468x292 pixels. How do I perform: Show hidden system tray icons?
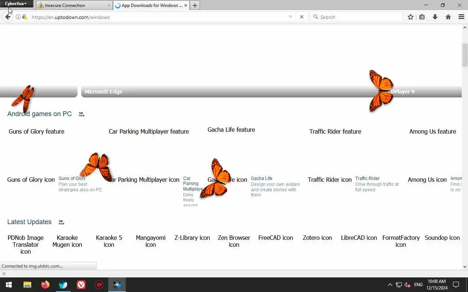tap(390, 285)
